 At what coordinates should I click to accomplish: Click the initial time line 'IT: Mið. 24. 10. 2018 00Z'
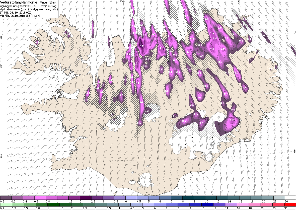click(x=15, y=13)
